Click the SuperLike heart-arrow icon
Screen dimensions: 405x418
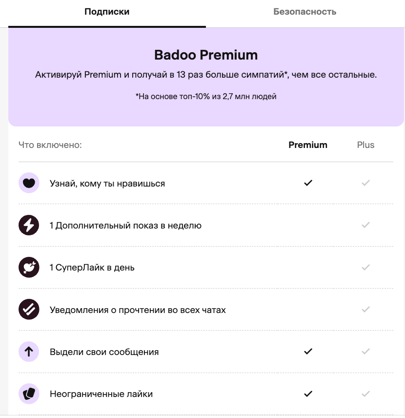29,267
